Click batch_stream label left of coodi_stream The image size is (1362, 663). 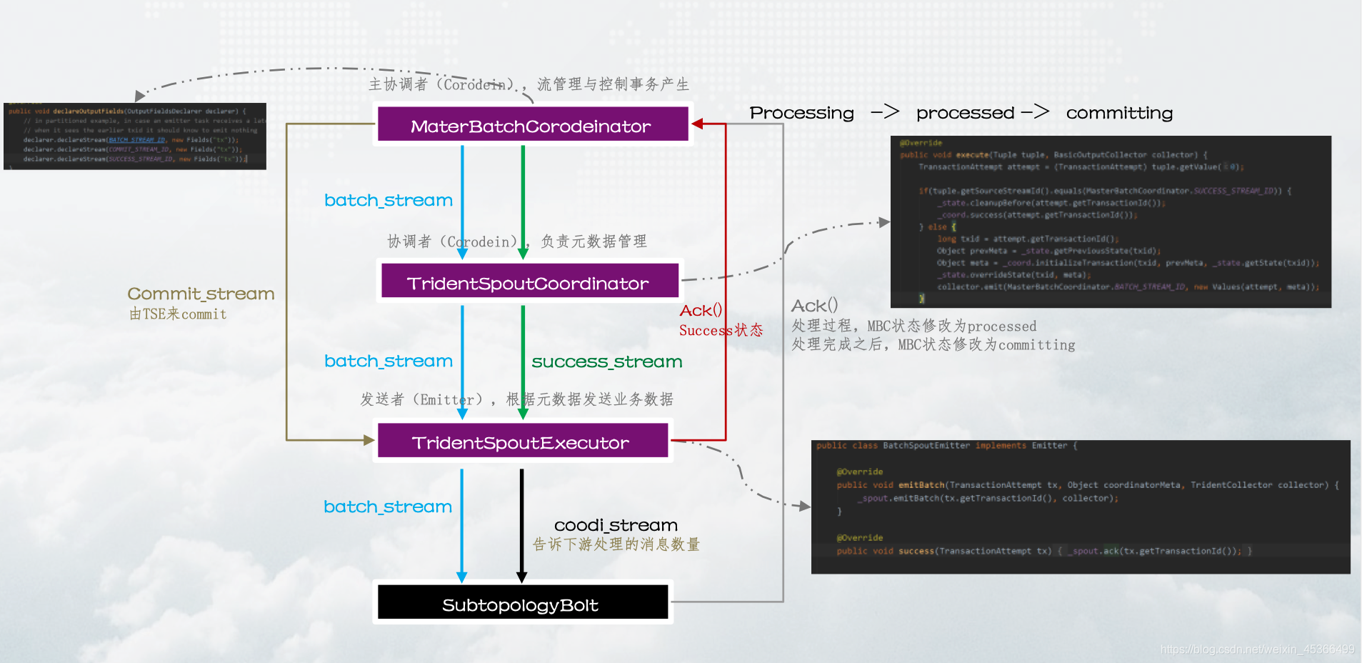(x=387, y=507)
